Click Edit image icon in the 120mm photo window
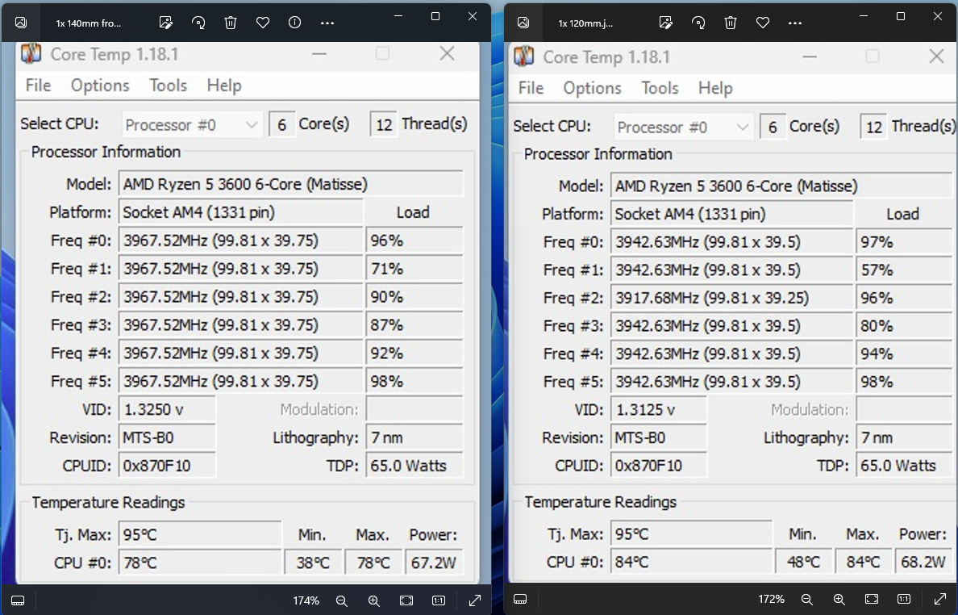This screenshot has height=615, width=958. (666, 23)
